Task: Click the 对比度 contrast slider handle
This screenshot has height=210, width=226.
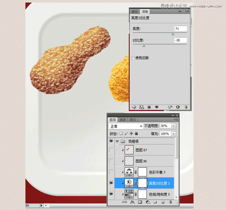Action: (144, 46)
